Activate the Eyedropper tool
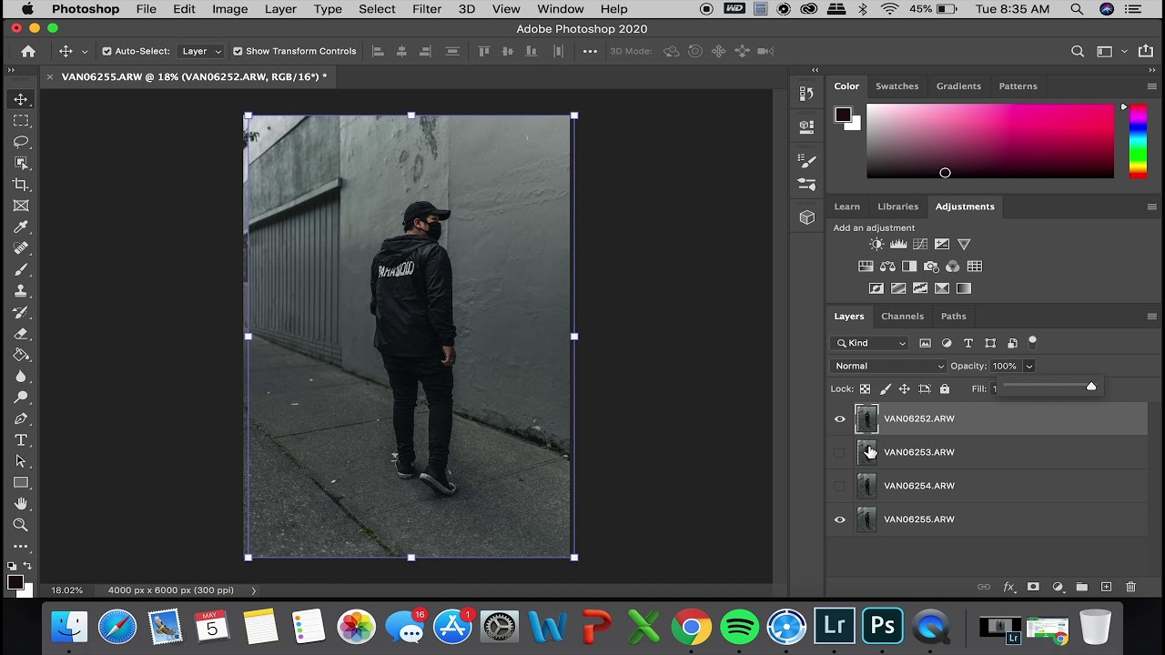The image size is (1165, 655). [21, 227]
